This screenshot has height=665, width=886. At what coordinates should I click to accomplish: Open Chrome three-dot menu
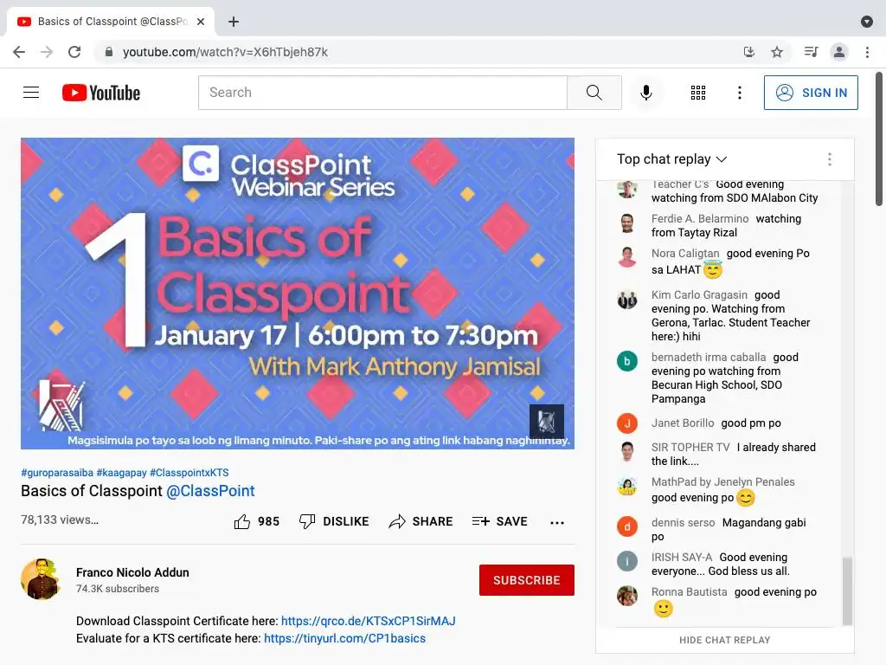(x=867, y=52)
